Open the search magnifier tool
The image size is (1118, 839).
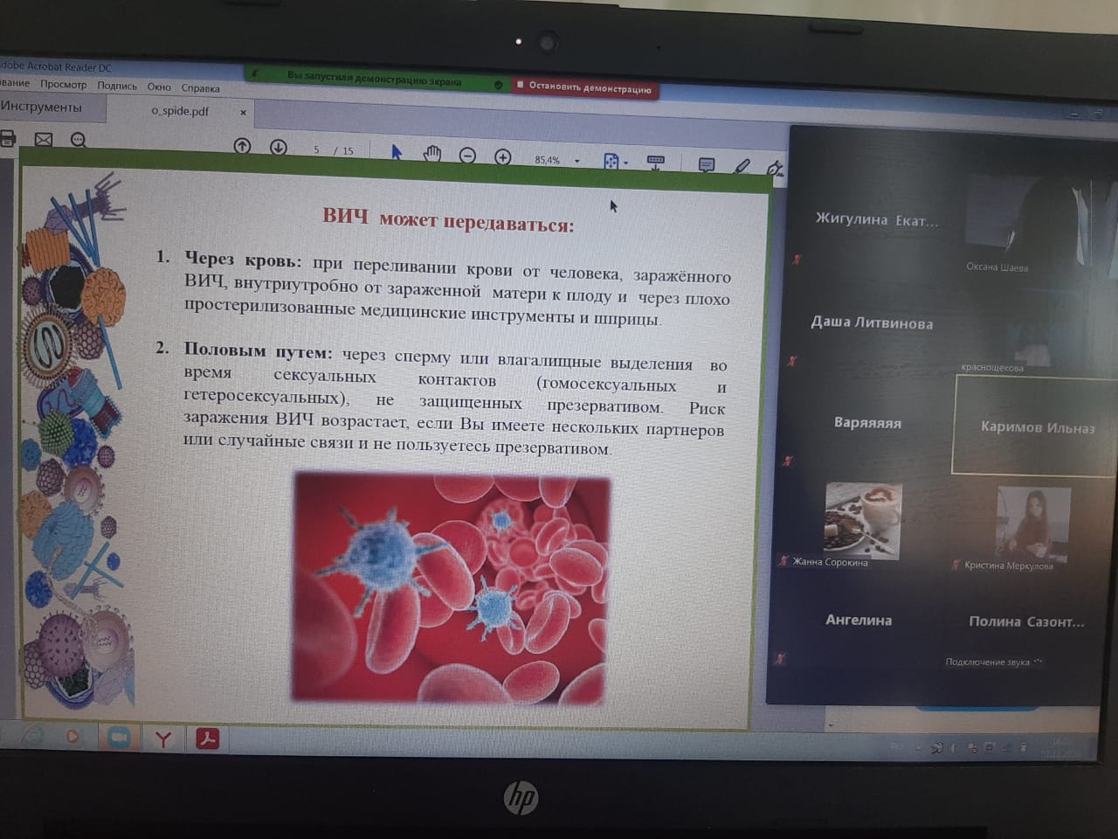coord(79,140)
